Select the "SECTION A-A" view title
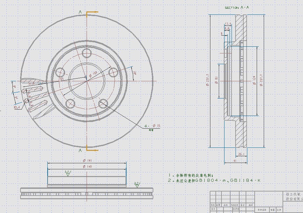This screenshot has height=213, width=303. 237,7
